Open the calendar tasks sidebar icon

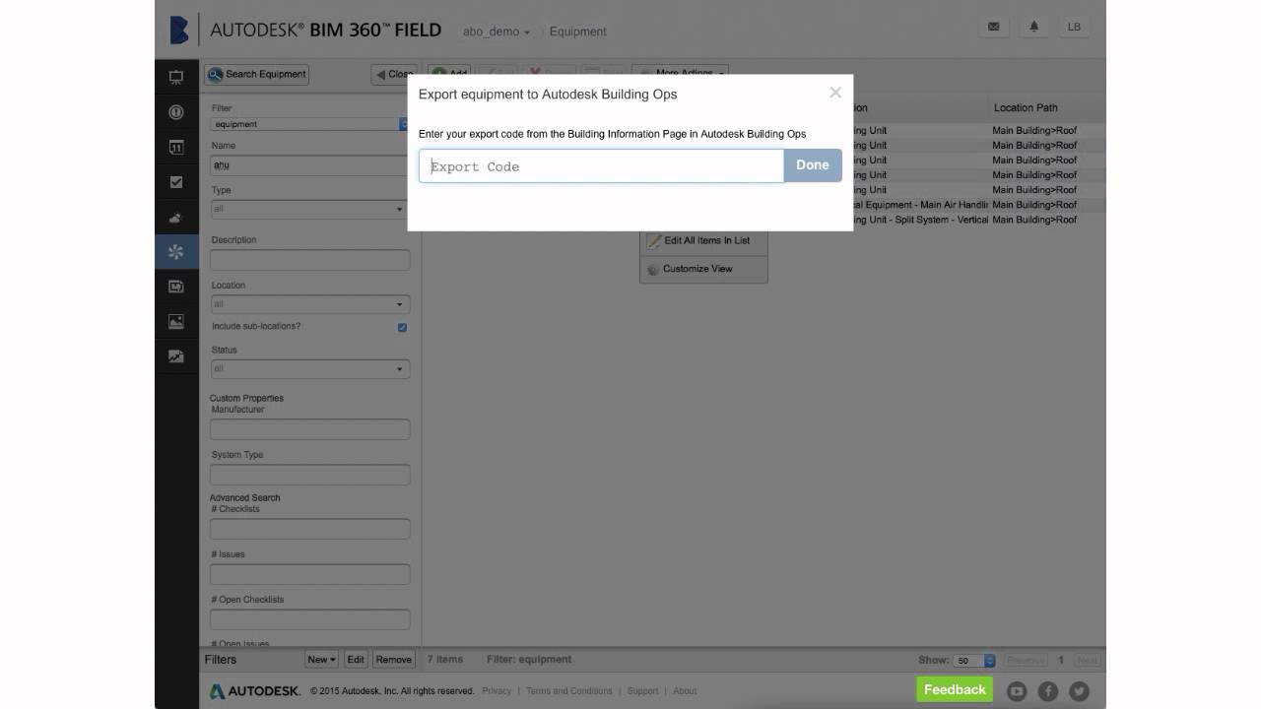coord(176,148)
